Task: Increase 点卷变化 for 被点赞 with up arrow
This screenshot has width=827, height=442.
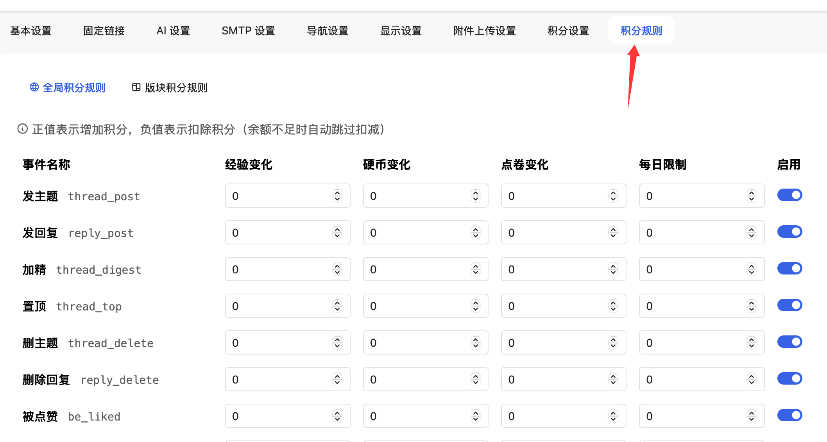Action: point(613,413)
